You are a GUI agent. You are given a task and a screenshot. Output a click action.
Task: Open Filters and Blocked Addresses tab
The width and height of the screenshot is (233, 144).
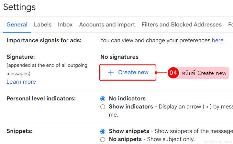pos(182,25)
